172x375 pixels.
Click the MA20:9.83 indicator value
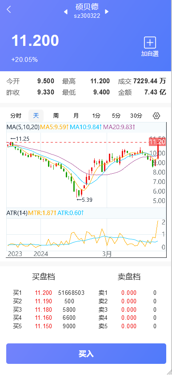[x=119, y=127]
